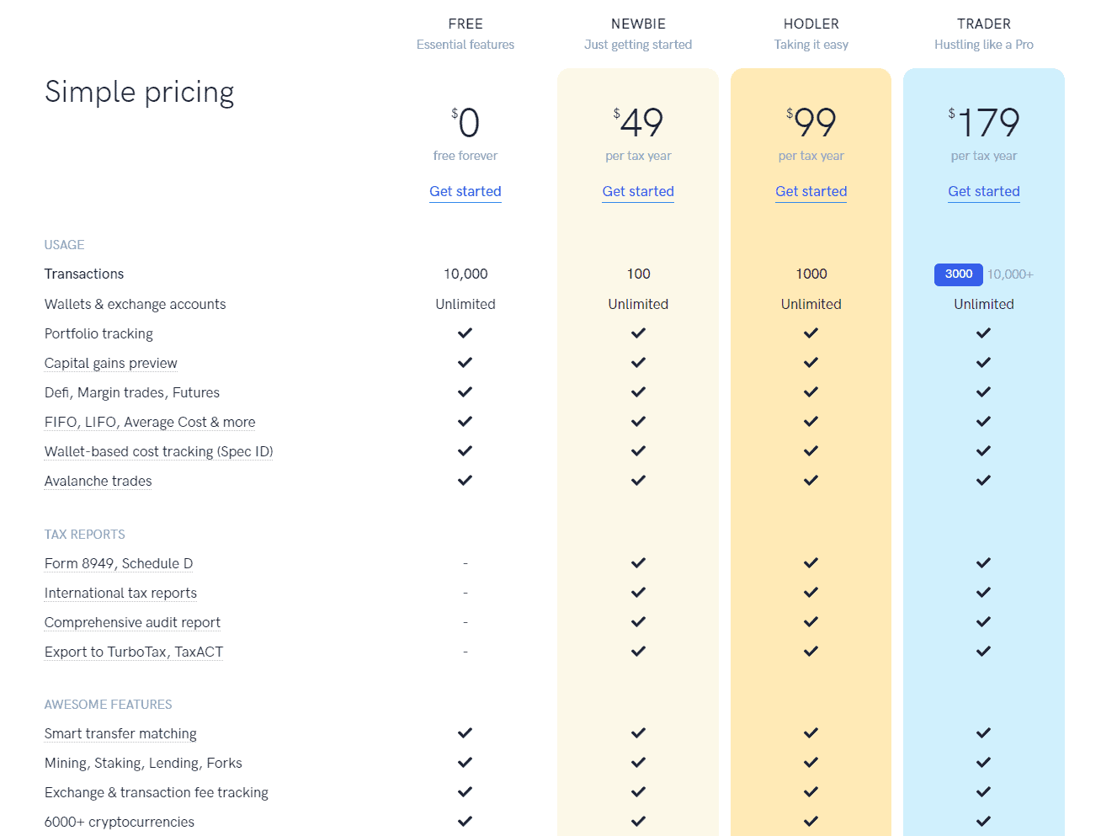Click Get started under the FREE plan
The image size is (1117, 836).
point(465,191)
